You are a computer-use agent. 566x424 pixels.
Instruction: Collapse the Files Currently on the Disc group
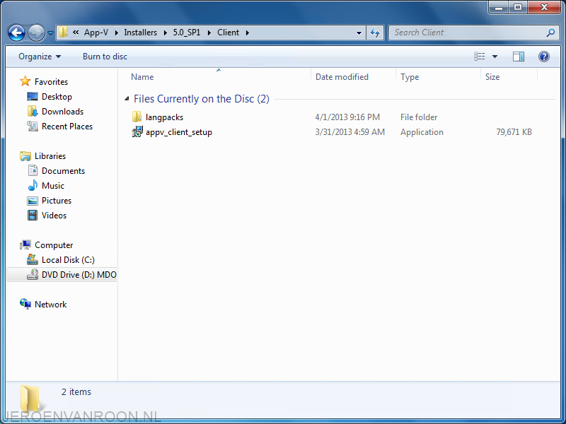127,98
